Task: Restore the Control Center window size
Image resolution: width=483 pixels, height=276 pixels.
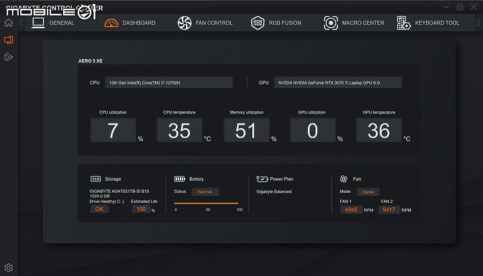Action: (x=460, y=7)
